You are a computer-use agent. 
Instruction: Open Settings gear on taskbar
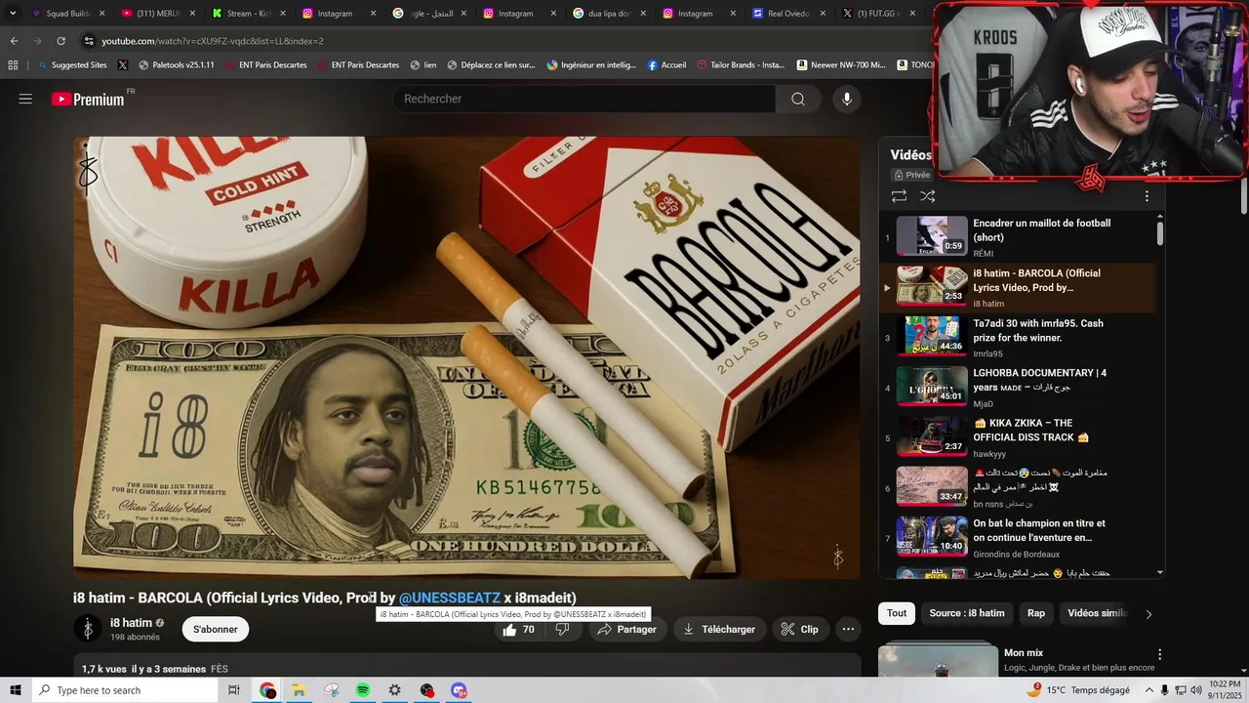(x=394, y=690)
